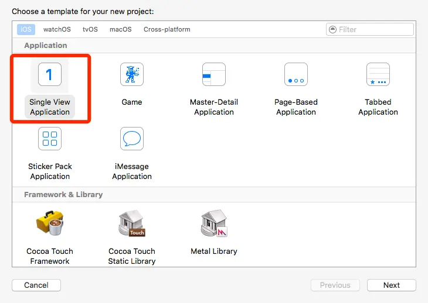The width and height of the screenshot is (428, 303).
Task: Click into the Filter text field
Action: tap(370, 29)
